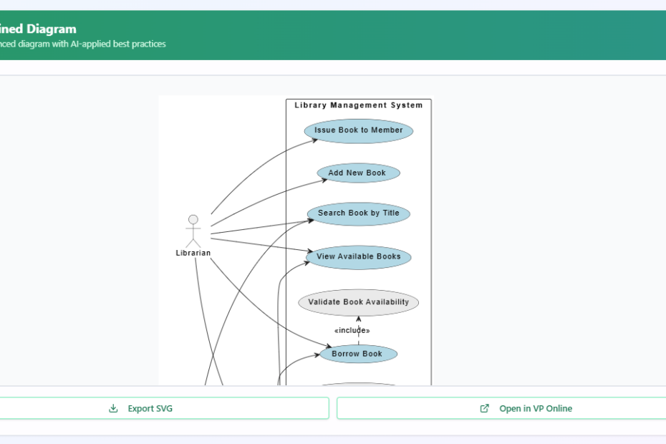Select the Issue Book to Member use case

(x=358, y=130)
